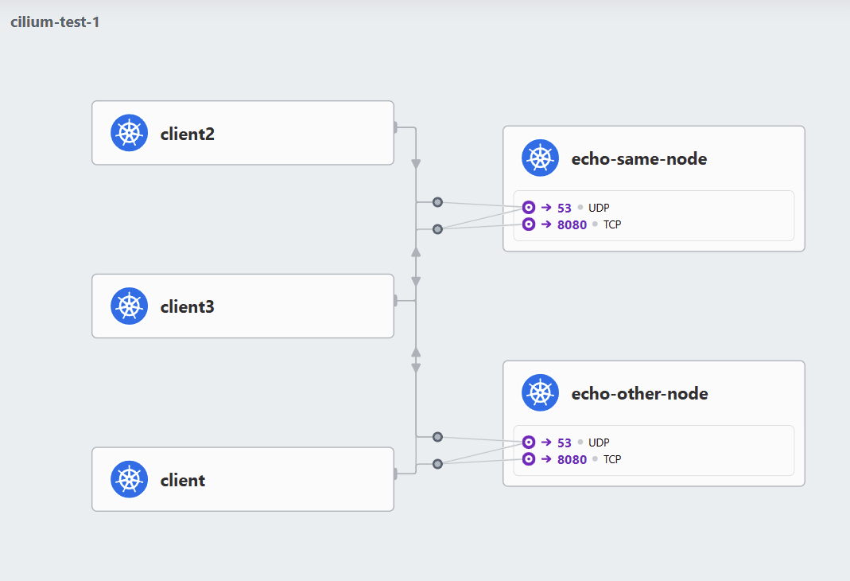The image size is (850, 581).
Task: Click upper connector dot toward echo-other-node
Action: (x=437, y=437)
